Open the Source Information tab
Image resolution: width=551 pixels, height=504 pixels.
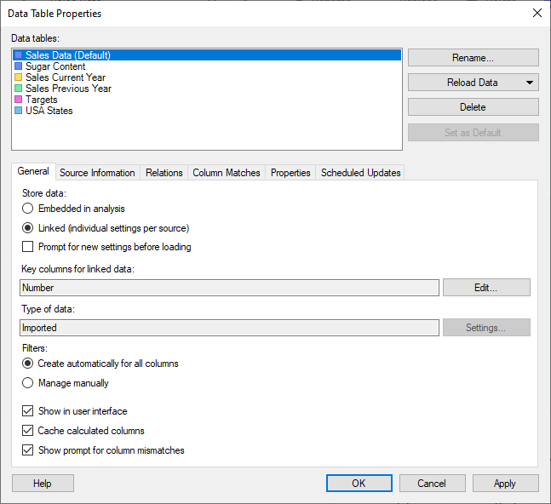97,173
